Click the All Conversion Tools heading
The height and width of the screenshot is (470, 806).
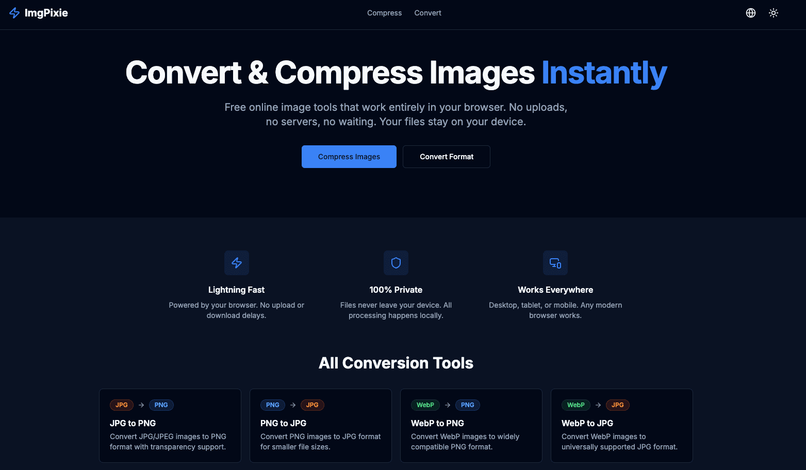point(396,363)
